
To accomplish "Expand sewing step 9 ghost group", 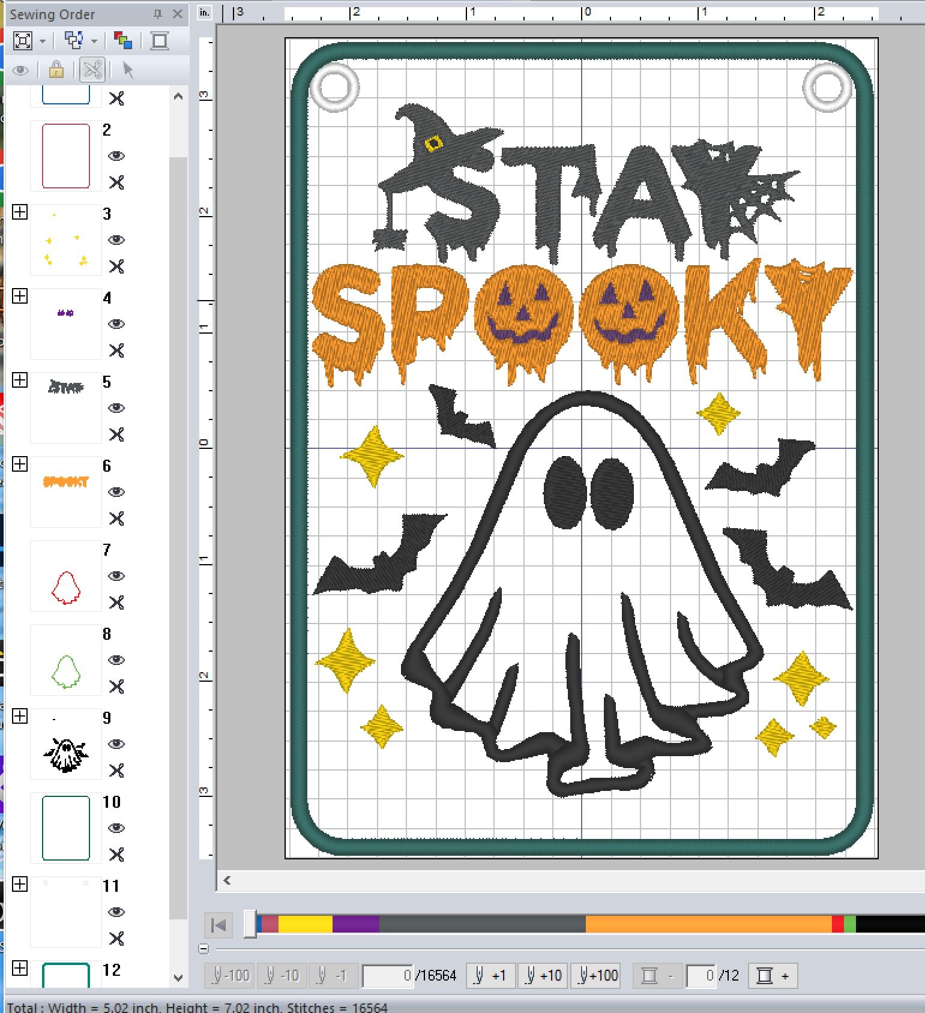I will point(20,716).
